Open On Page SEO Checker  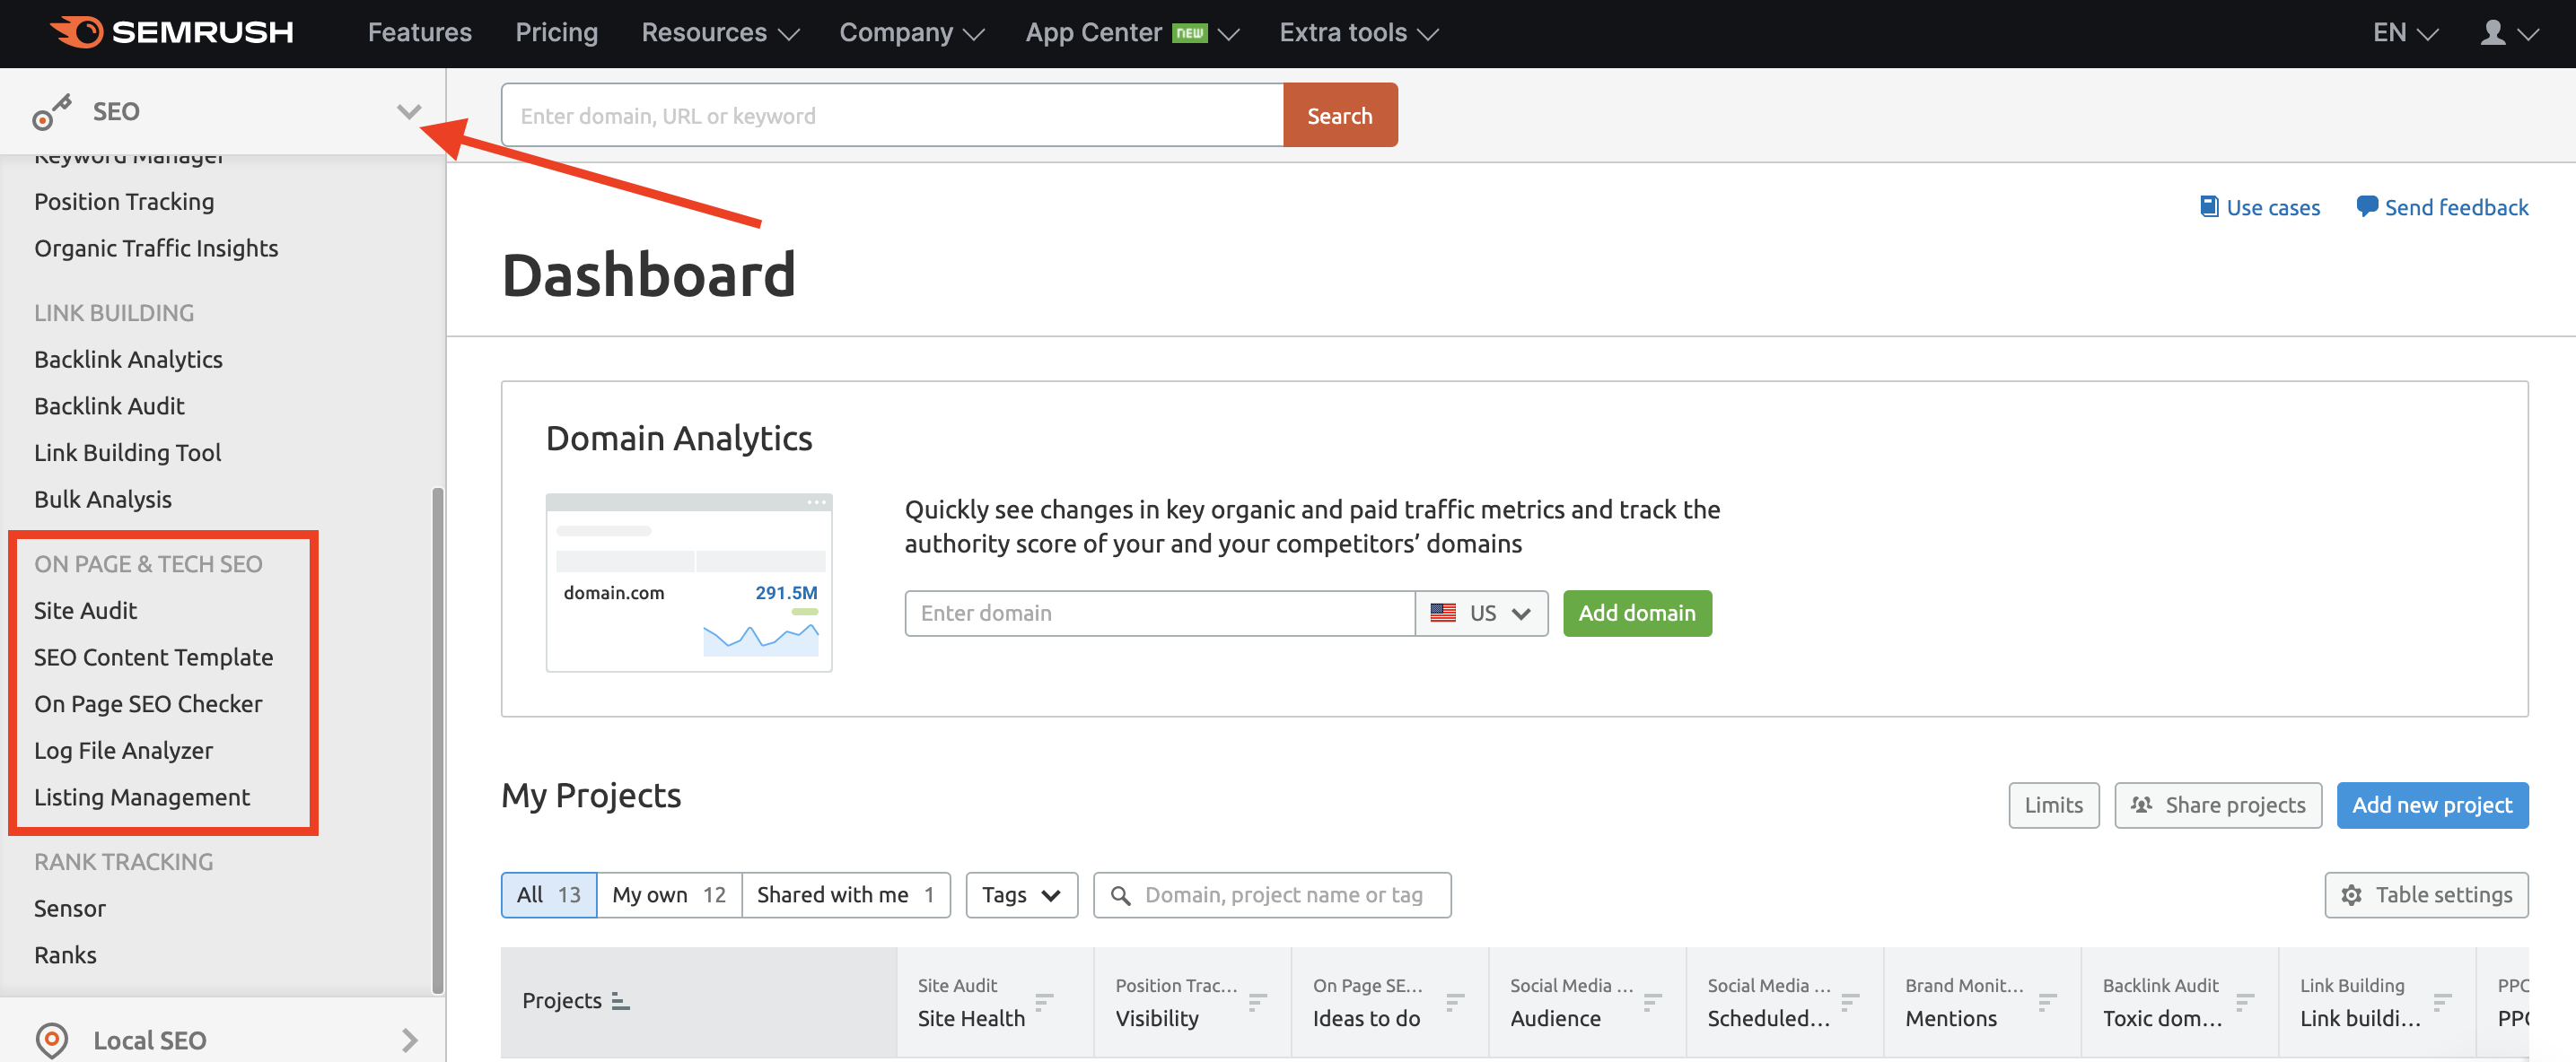(148, 703)
